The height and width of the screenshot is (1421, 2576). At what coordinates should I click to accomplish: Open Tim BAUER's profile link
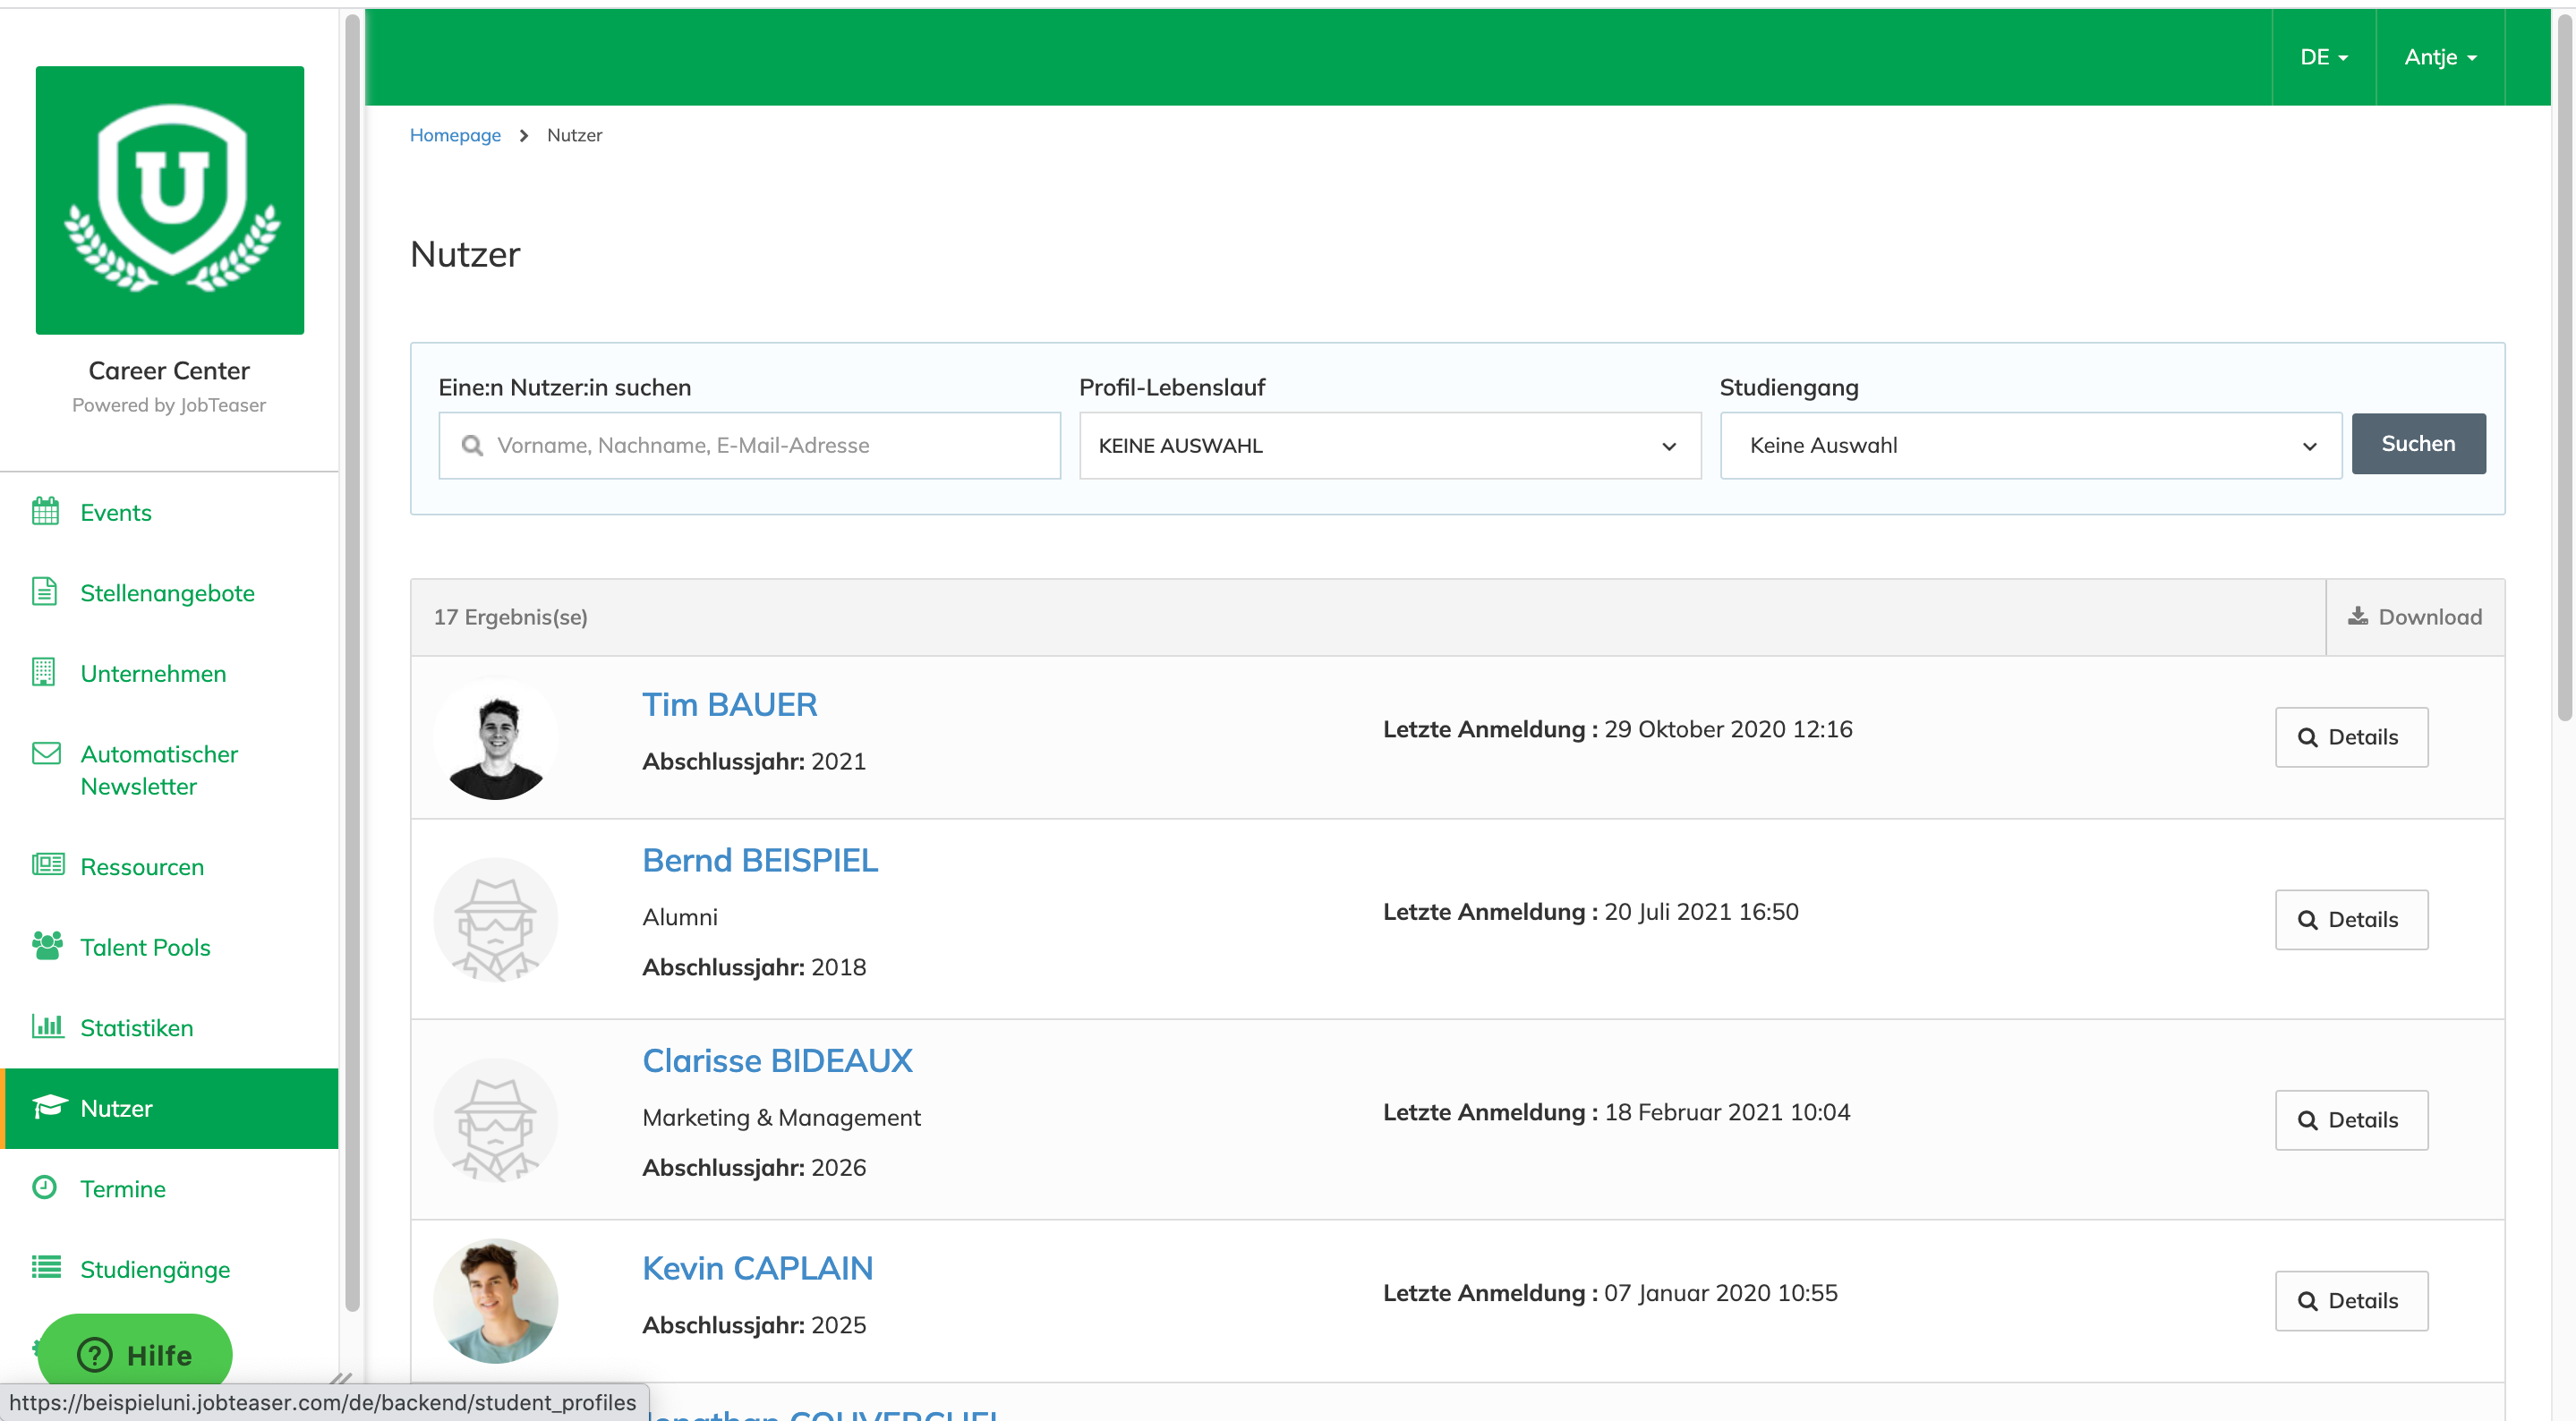point(729,705)
